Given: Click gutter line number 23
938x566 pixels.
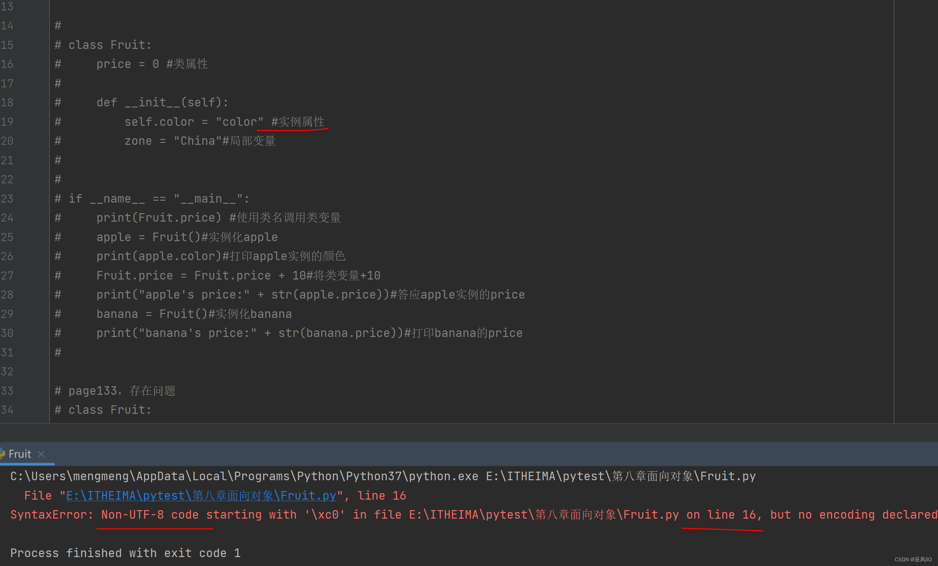Looking at the screenshot, I should coord(7,199).
